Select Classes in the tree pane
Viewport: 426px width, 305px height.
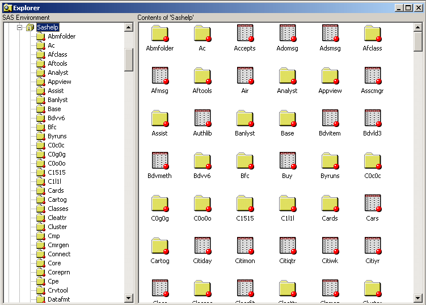[x=58, y=209]
